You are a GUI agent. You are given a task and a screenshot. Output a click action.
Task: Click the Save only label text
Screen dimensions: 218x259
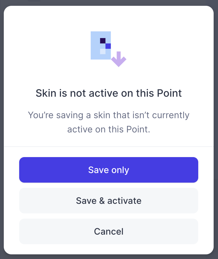click(x=108, y=170)
